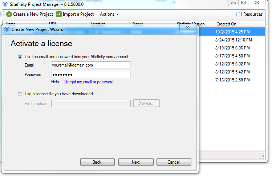Focus the Password input field

[91, 75]
